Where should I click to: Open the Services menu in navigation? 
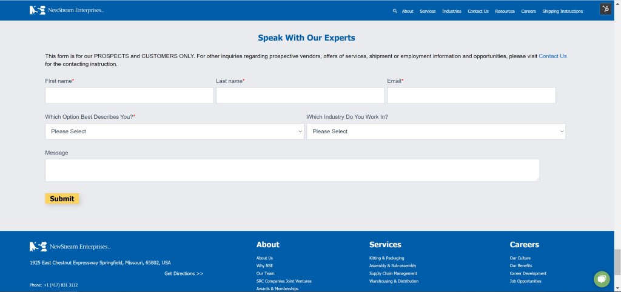428,11
